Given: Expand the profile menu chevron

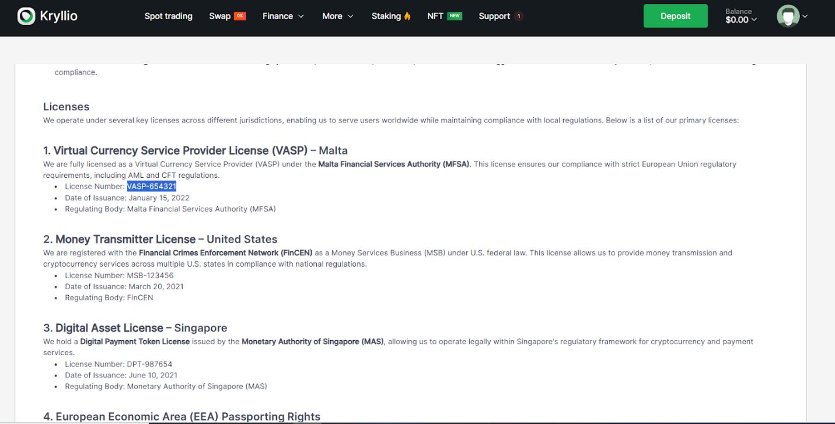Looking at the screenshot, I should point(805,16).
